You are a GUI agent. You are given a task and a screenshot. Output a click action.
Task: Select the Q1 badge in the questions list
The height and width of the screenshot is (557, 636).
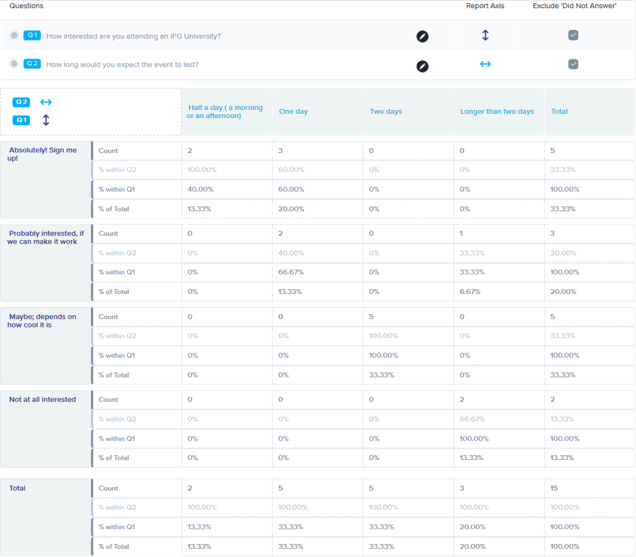tap(32, 36)
